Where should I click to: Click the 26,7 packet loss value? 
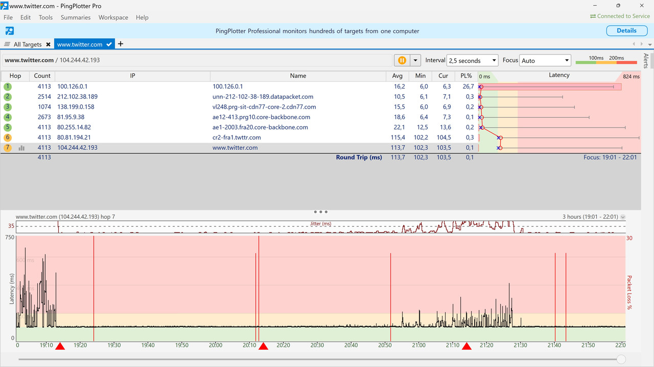pos(468,87)
